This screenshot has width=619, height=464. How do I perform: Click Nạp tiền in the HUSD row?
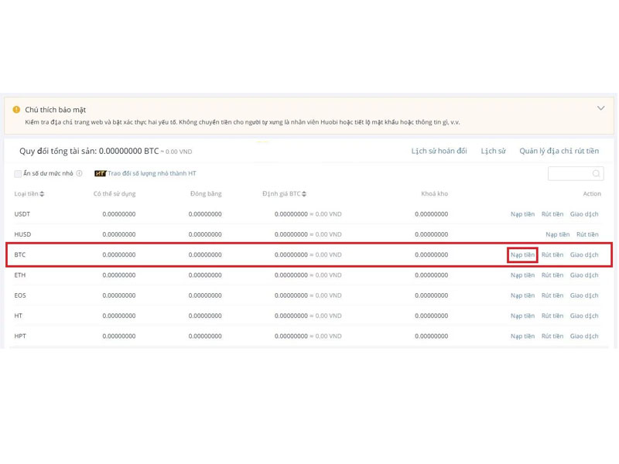[557, 234]
